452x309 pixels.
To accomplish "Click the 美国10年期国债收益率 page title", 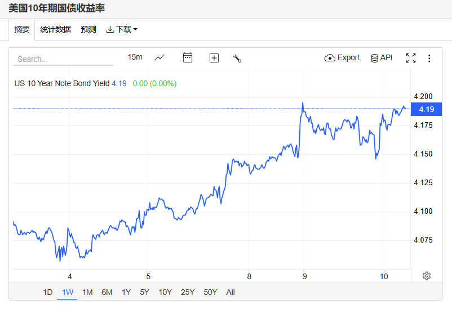I will [x=56, y=8].
